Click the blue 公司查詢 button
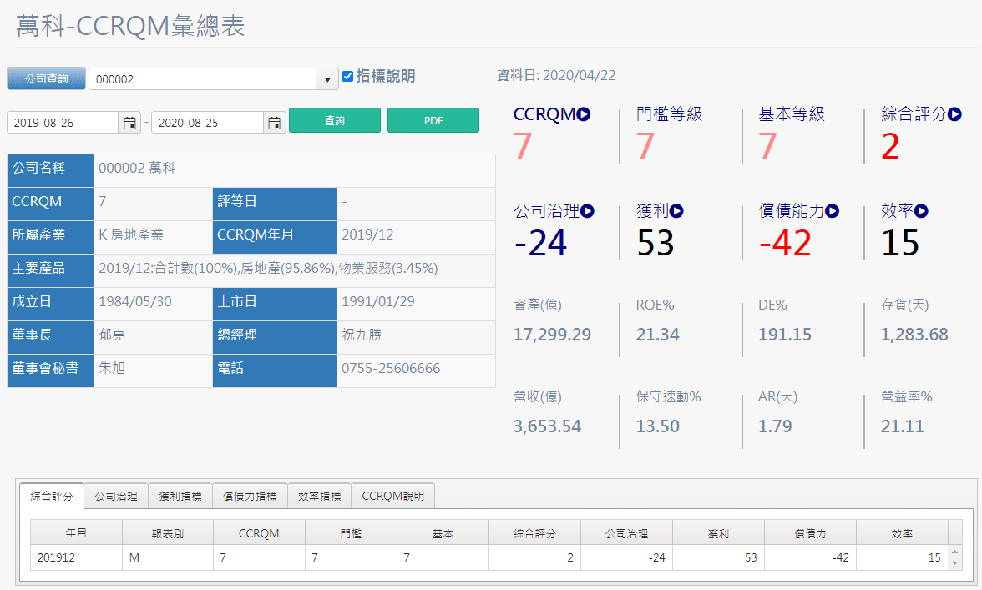982x590 pixels. pos(46,78)
